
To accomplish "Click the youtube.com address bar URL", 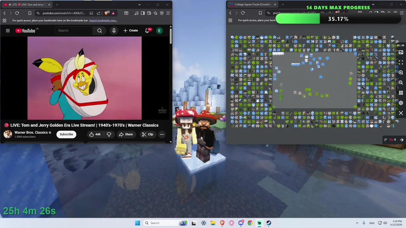I will 64,13.
